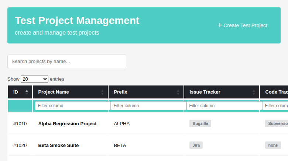The image size is (288, 161).
Task: Open the Show entries dropdown
Action: tap(35, 79)
